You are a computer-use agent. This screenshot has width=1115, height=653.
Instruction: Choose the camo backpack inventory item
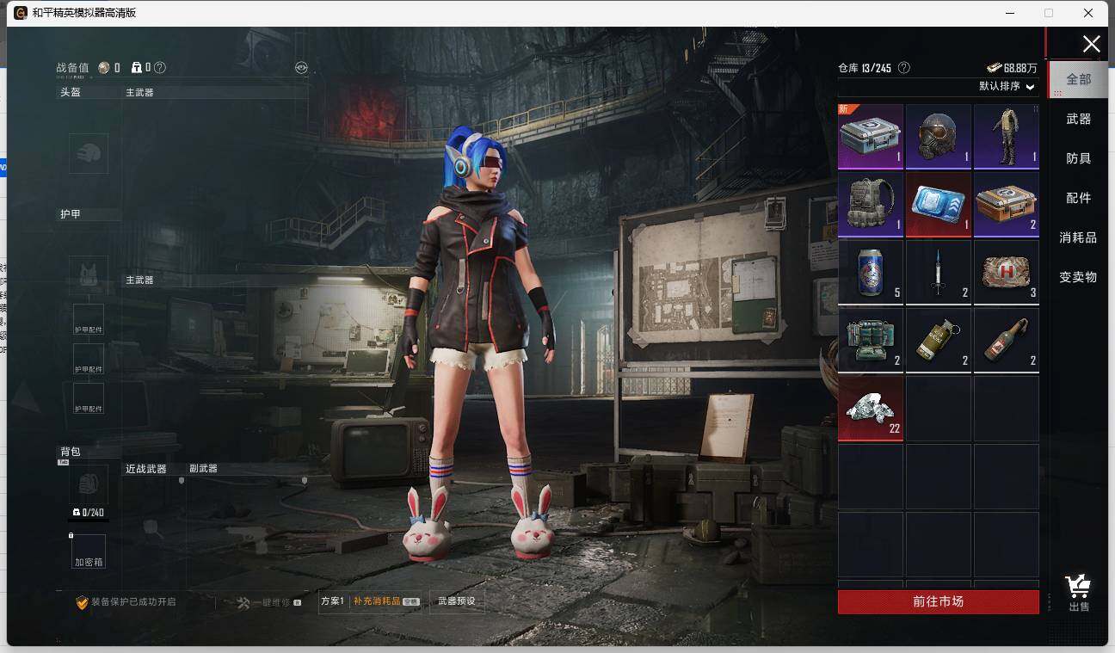tap(871, 205)
